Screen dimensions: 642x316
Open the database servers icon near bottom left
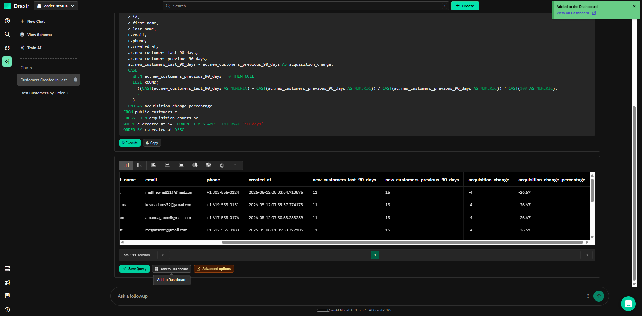7,268
